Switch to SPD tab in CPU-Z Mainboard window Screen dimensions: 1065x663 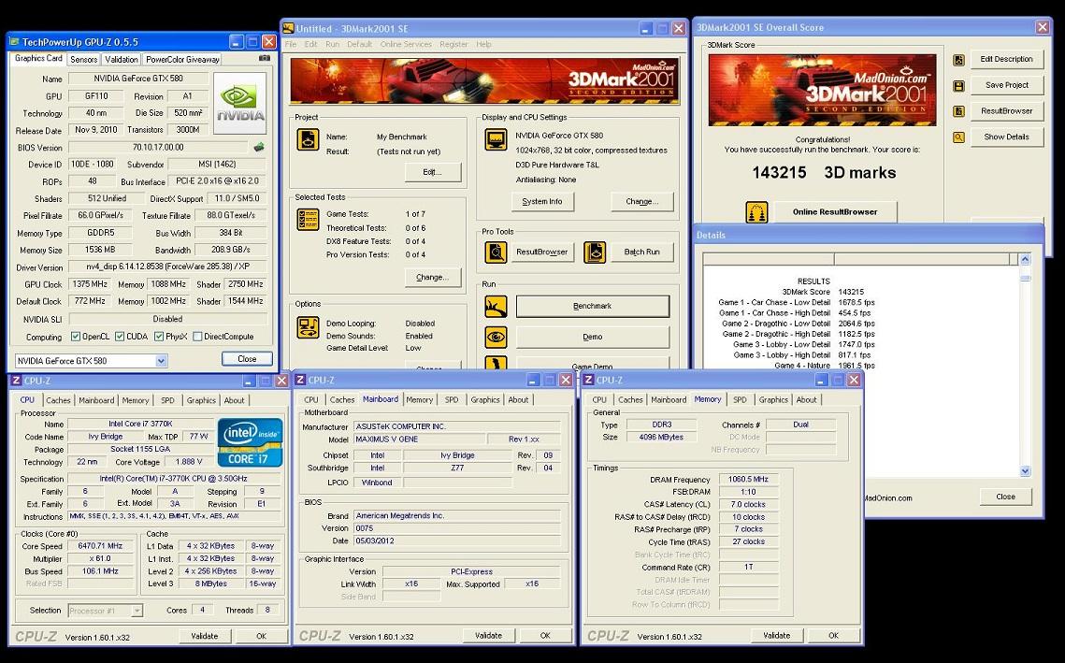452,399
